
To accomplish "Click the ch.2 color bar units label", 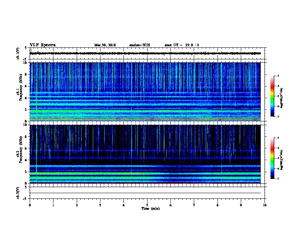I will 282,160.
